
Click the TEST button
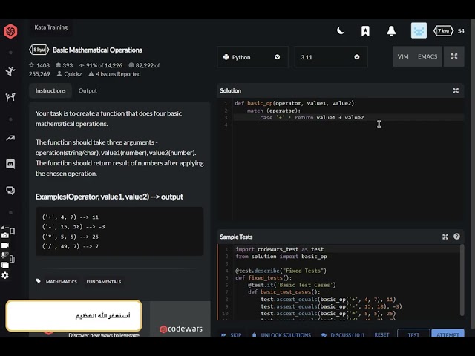[413, 334]
